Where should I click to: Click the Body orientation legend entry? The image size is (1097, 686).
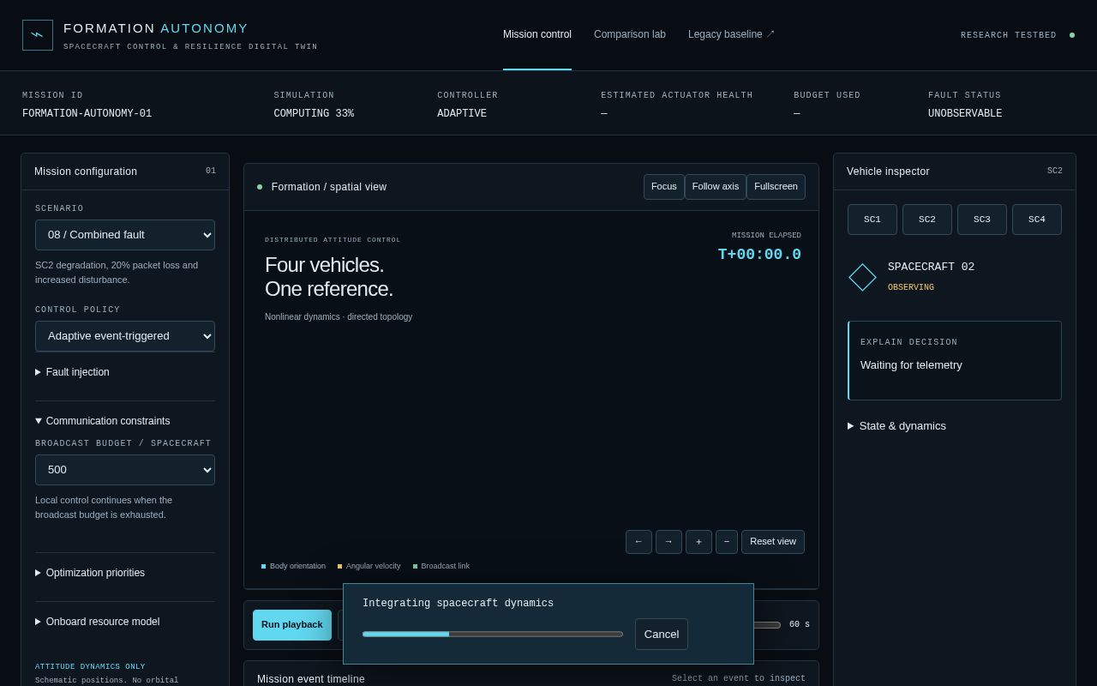click(x=293, y=566)
